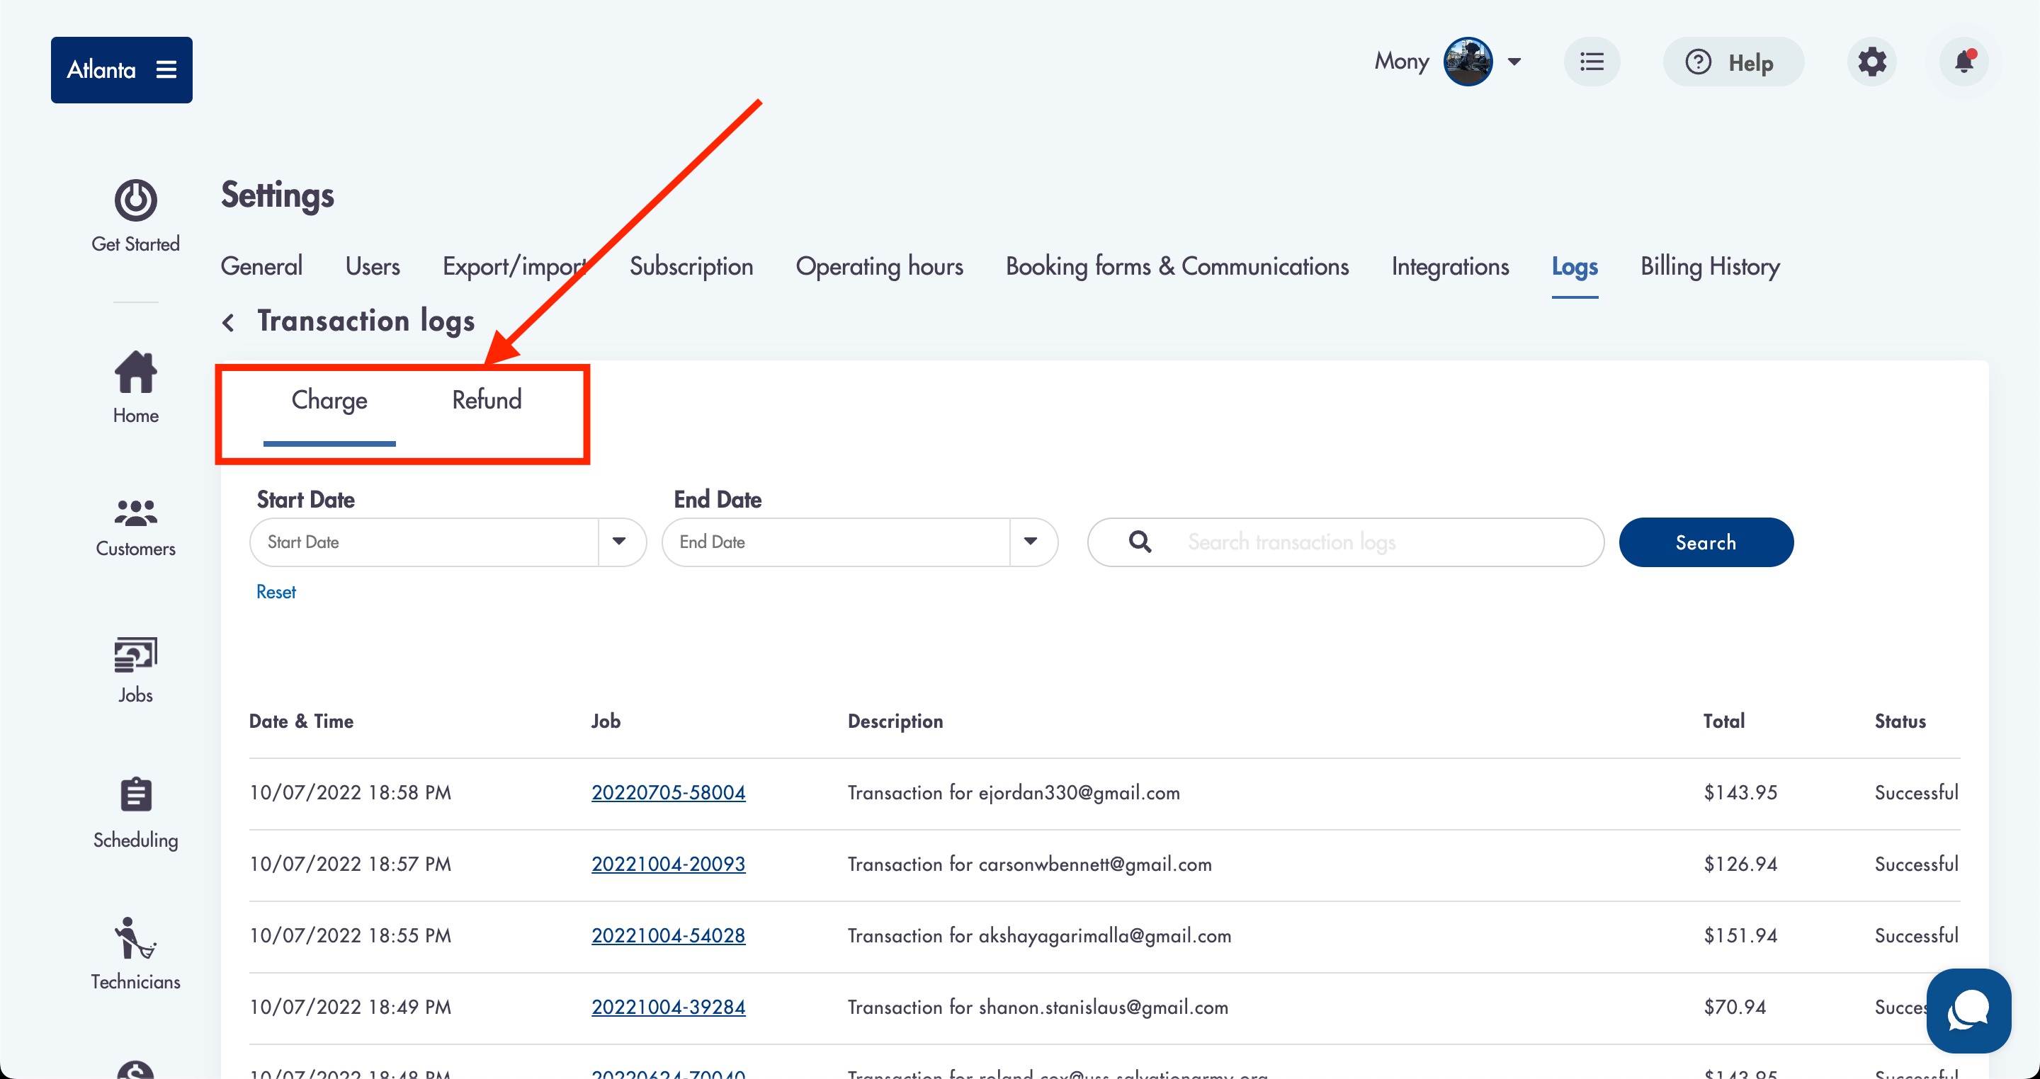
Task: Click the 10/07/2022 18:58 PM timestamp
Action: (350, 792)
